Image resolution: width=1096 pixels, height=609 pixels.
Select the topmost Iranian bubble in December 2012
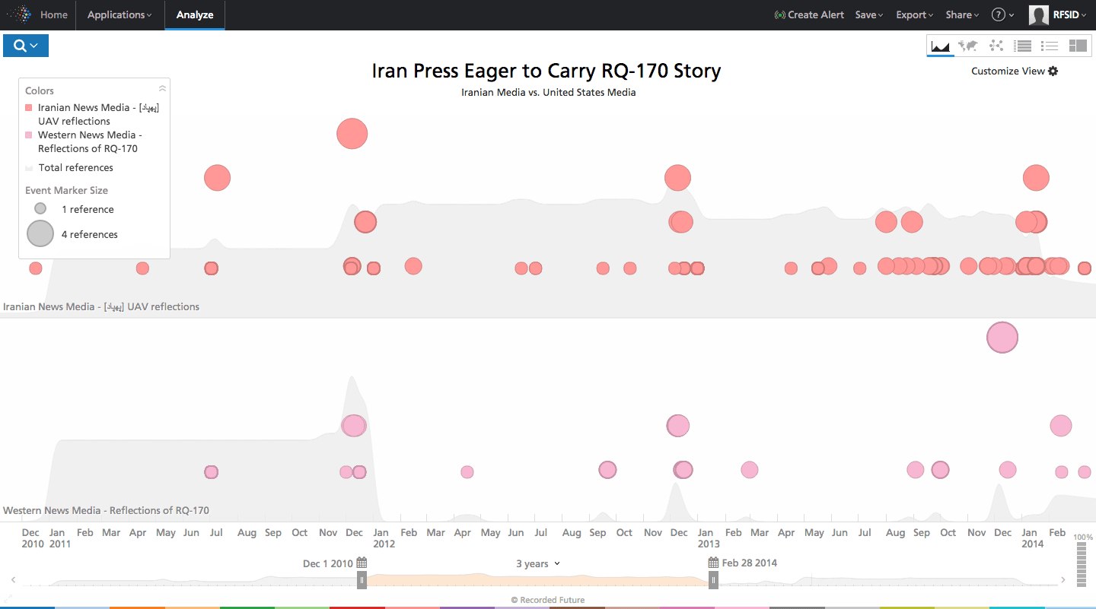(x=677, y=178)
